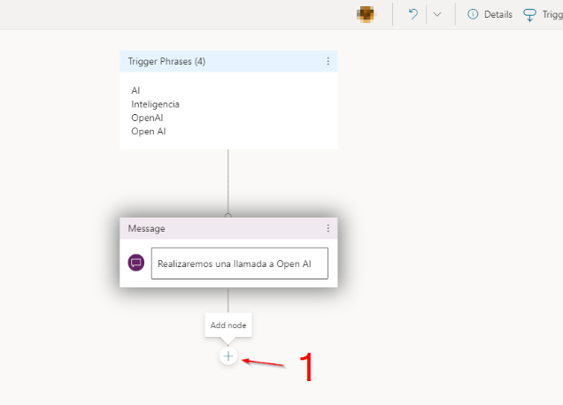Click the truncated Trigg label in toolbar
The width and height of the screenshot is (563, 405).
pyautogui.click(x=552, y=14)
